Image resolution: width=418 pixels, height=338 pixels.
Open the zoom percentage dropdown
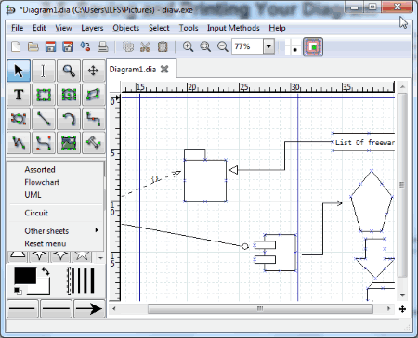coord(268,46)
